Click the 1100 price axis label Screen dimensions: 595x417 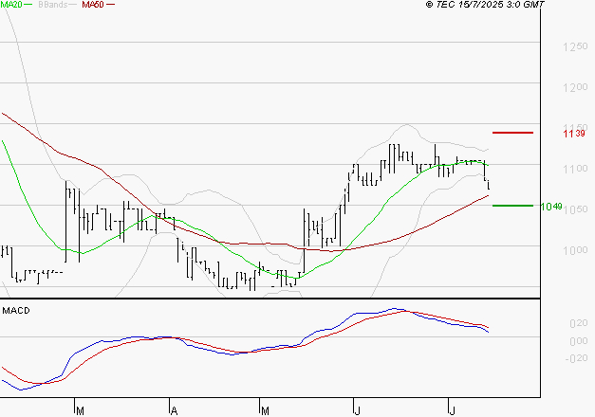(x=575, y=169)
